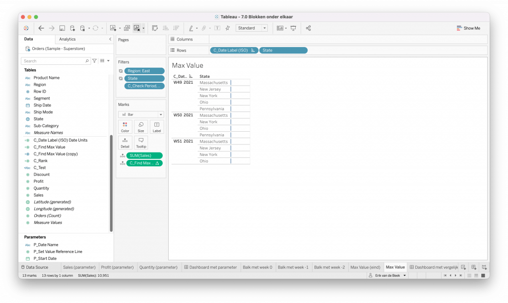Viewport: 508px width, 303px height.
Task: Open the Erik van de Beek user menu
Action: coord(387,275)
